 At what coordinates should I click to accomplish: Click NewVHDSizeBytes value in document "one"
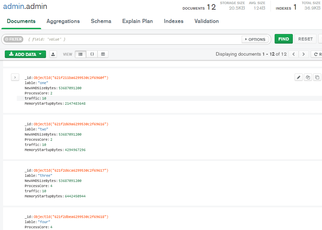tap(70, 88)
